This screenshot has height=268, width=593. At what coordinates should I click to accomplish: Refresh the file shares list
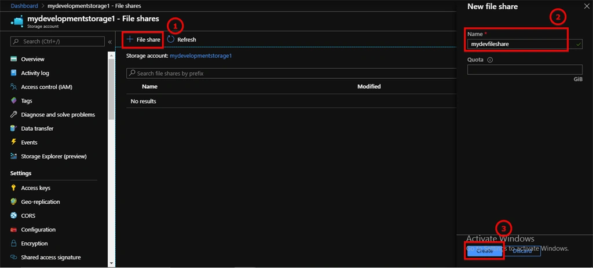coord(182,39)
